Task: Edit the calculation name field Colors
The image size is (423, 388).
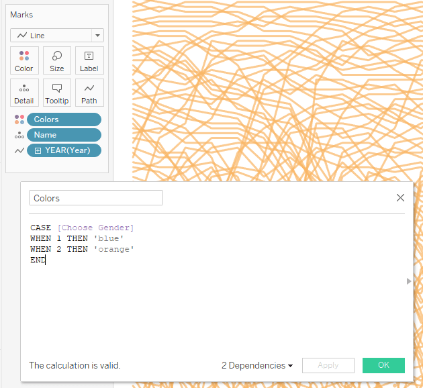Action: (x=95, y=198)
